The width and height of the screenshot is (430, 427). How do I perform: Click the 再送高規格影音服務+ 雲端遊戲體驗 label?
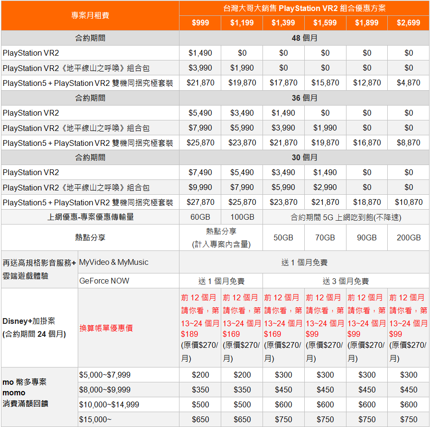pyautogui.click(x=39, y=270)
